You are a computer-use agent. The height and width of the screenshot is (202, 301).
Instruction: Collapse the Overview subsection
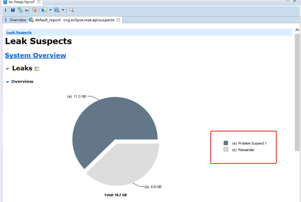[x=8, y=82]
